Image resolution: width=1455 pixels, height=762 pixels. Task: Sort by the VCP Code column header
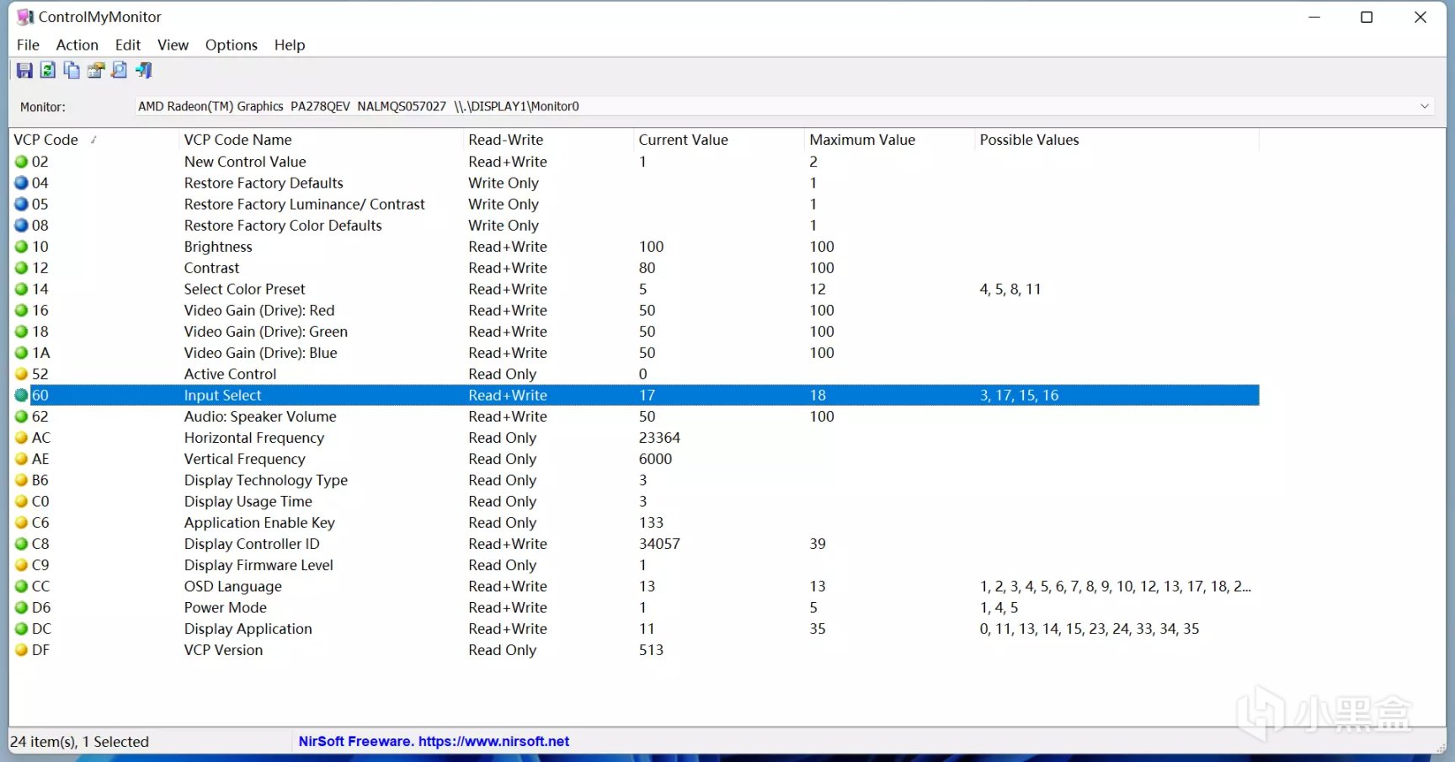pos(46,140)
